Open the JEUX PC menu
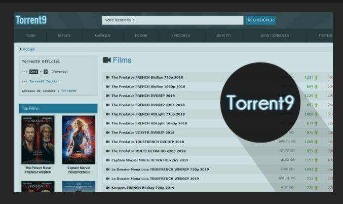This screenshot has height=204, width=343. pos(223,36)
